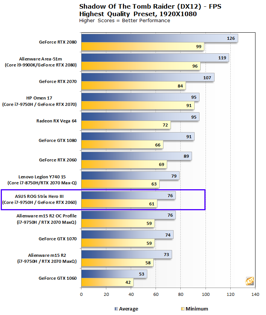Click the Highest Quality Preset subtitle line
Screen dimensions: 266x315
pos(138,14)
